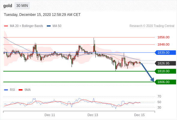Click the MA 50 legend swatch
The width and height of the screenshot is (177, 120).
click(x=49, y=26)
